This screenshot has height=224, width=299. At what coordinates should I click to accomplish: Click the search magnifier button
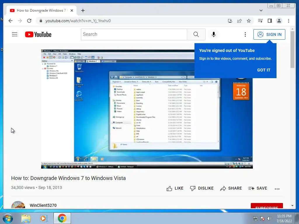pyautogui.click(x=196, y=34)
